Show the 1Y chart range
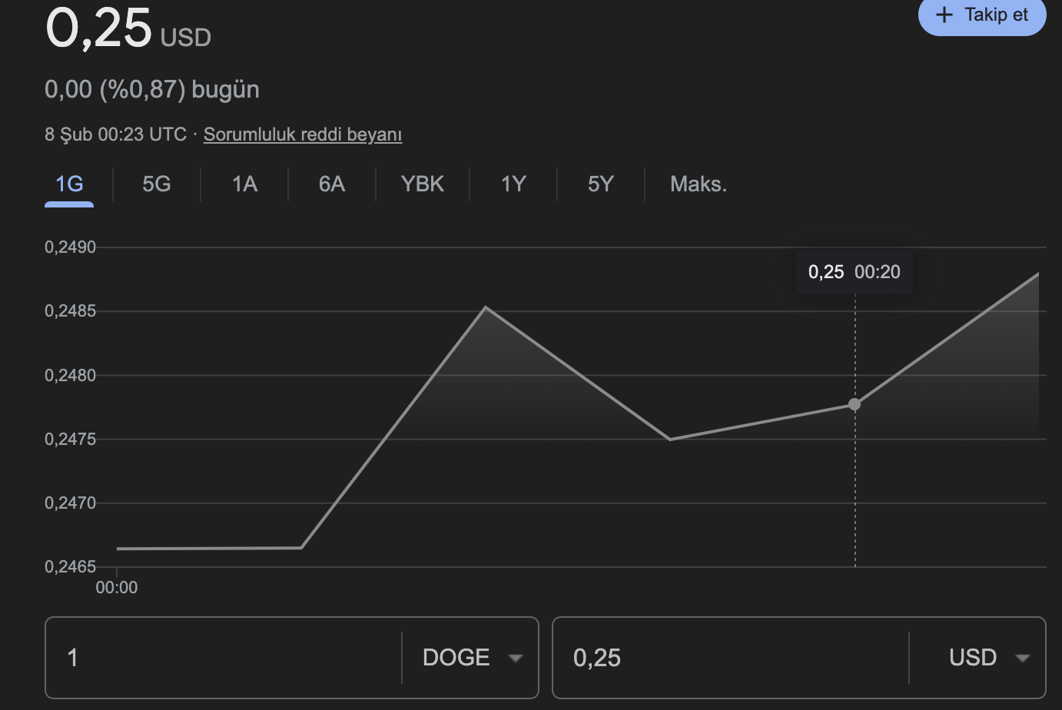This screenshot has width=1062, height=710. tap(513, 184)
